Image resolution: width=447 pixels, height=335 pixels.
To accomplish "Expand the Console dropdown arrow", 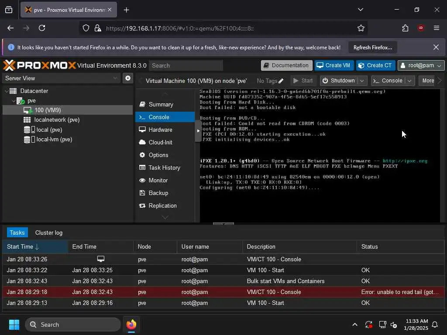I will [x=409, y=81].
